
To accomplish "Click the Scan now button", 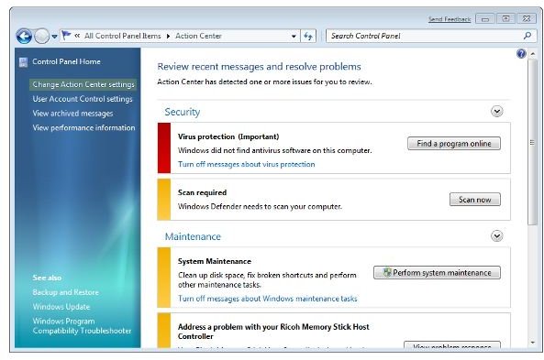I will (475, 200).
